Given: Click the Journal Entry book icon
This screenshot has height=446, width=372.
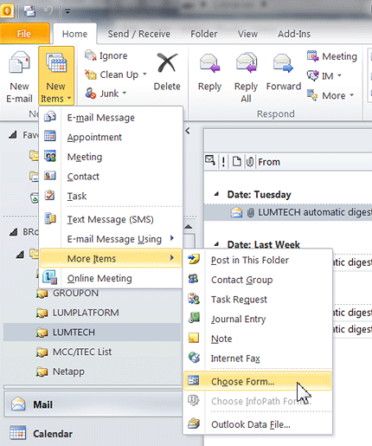Looking at the screenshot, I should pyautogui.click(x=194, y=318).
